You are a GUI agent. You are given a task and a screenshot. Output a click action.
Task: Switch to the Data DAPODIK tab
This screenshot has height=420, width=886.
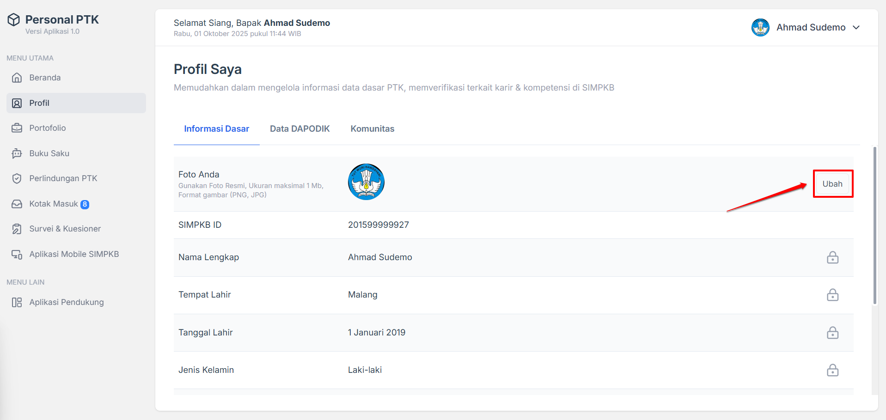coord(299,129)
